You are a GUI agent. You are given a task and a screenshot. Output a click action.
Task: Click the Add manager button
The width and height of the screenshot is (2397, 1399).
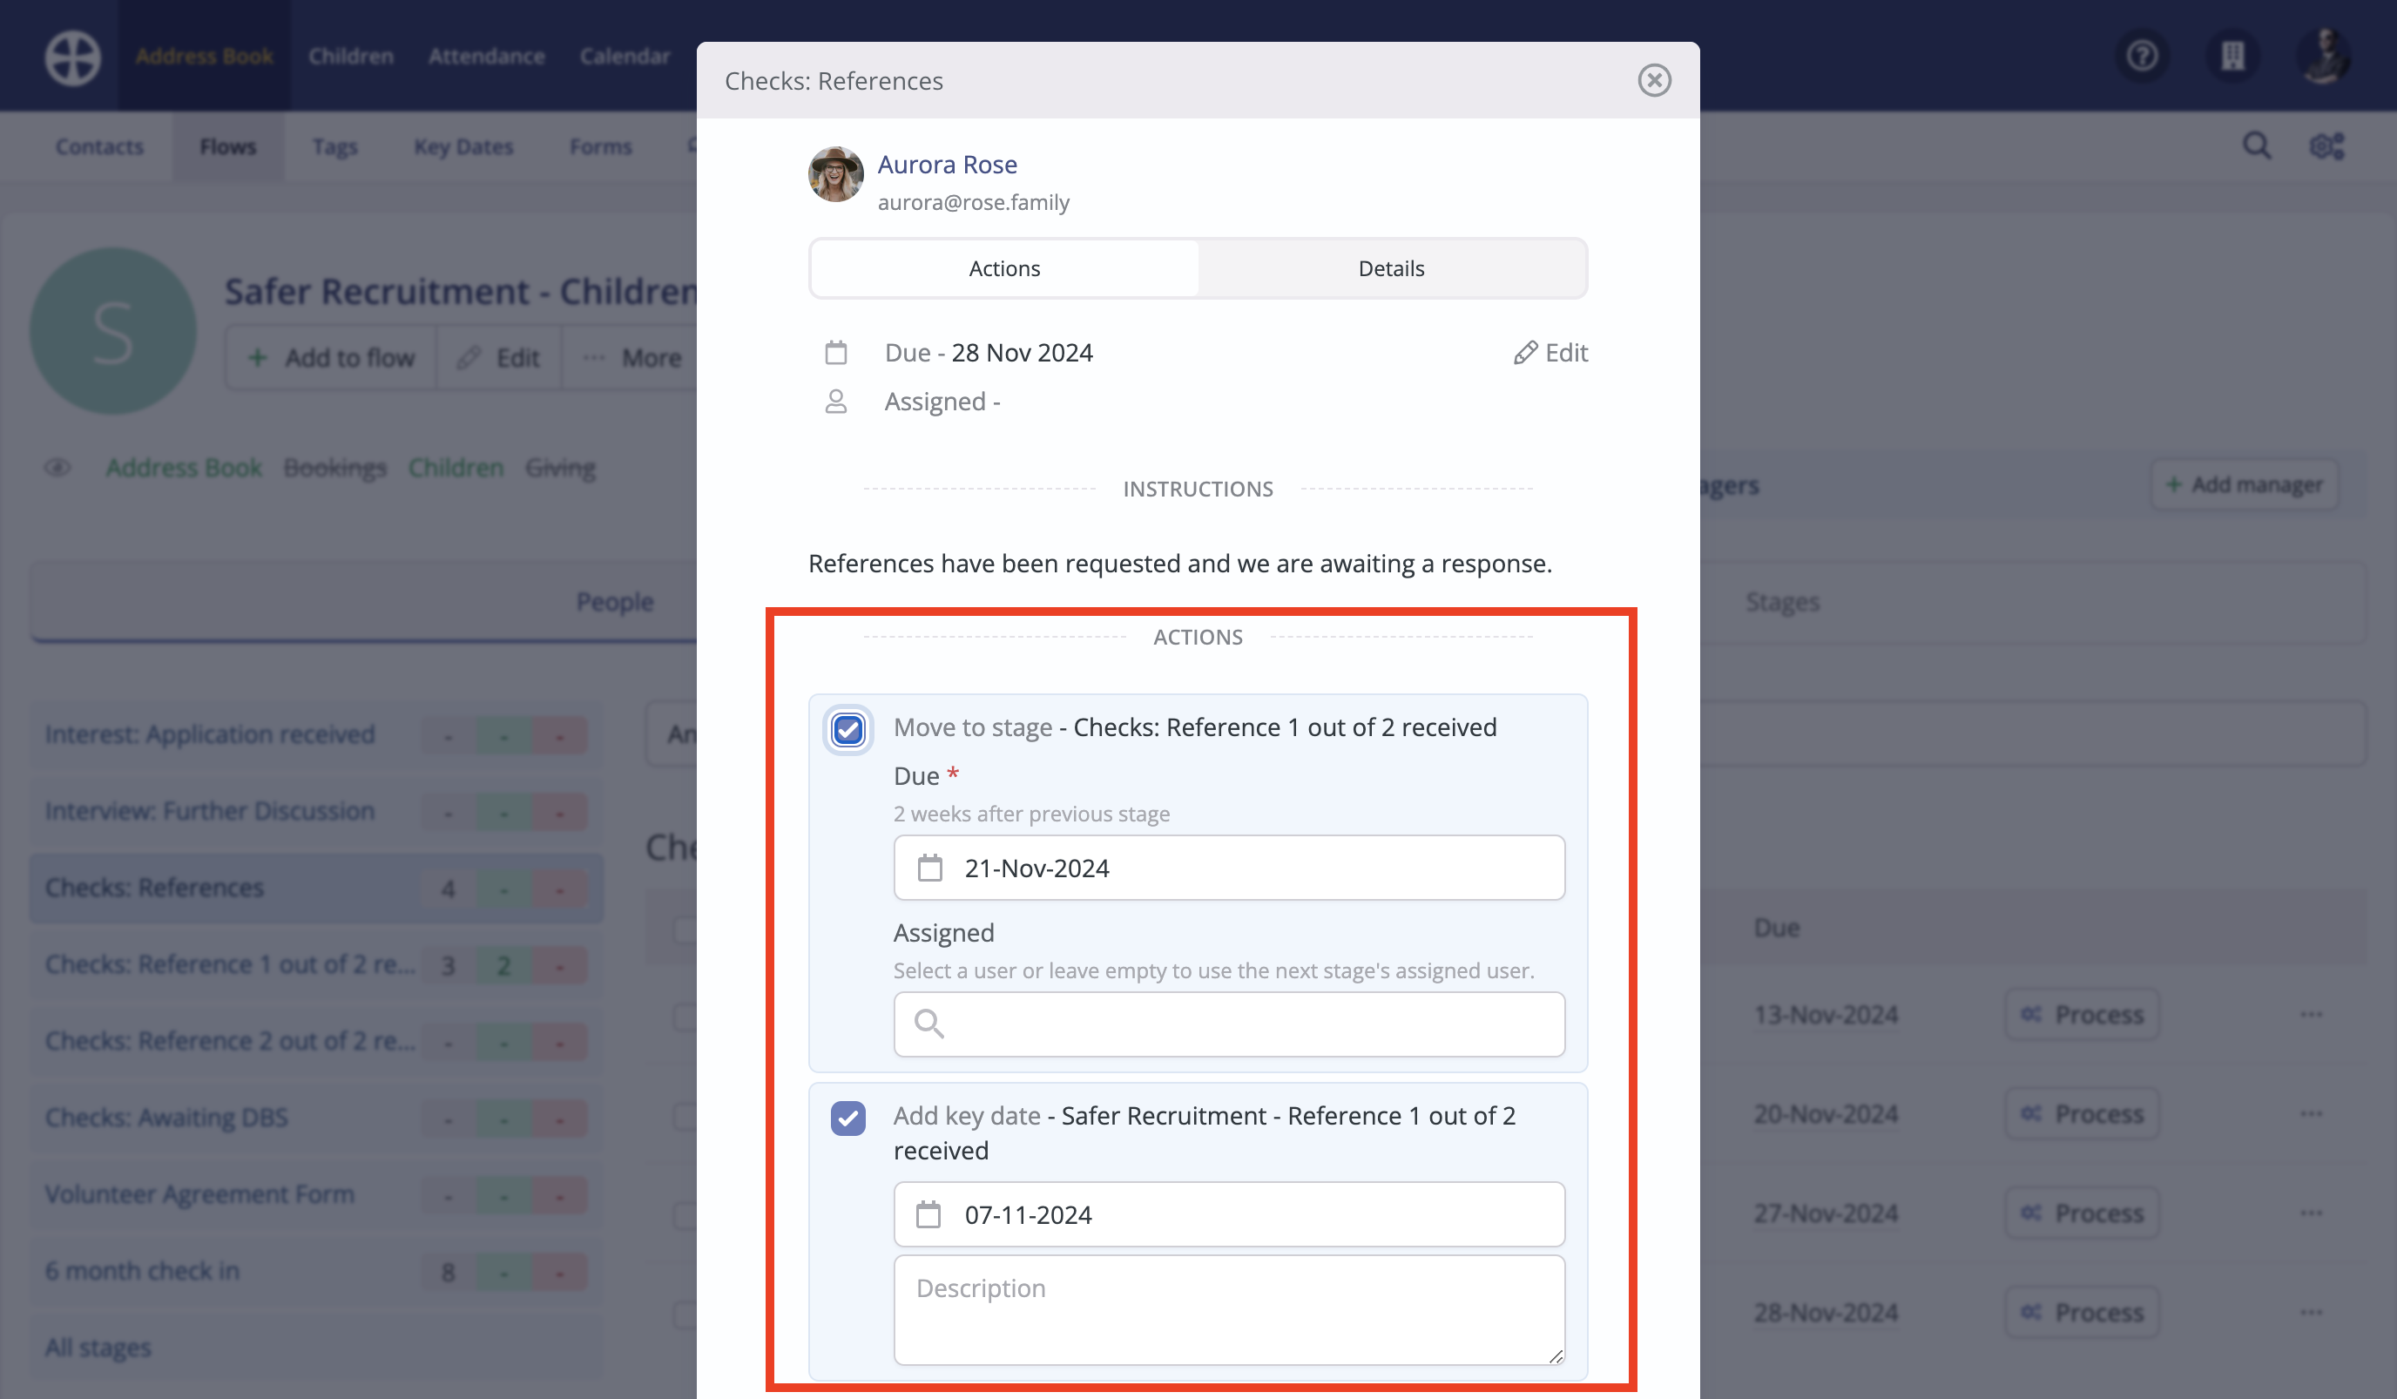click(2244, 485)
